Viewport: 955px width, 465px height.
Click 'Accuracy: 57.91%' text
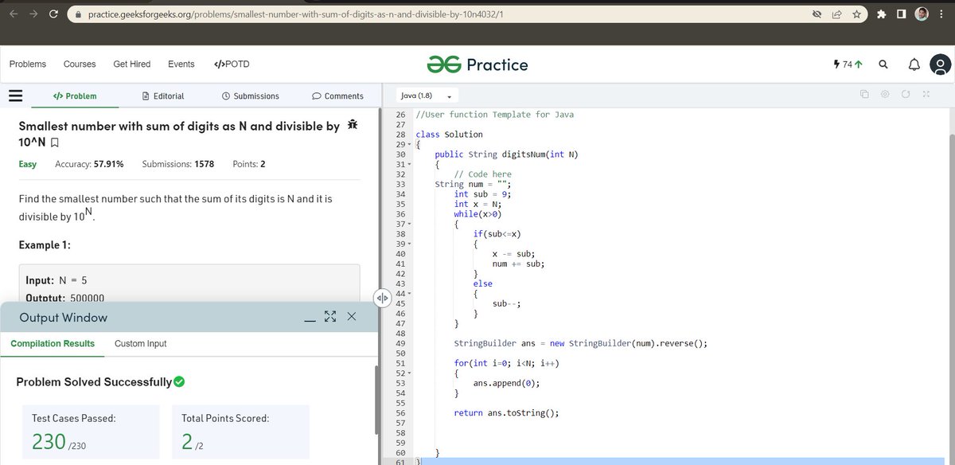(x=89, y=165)
